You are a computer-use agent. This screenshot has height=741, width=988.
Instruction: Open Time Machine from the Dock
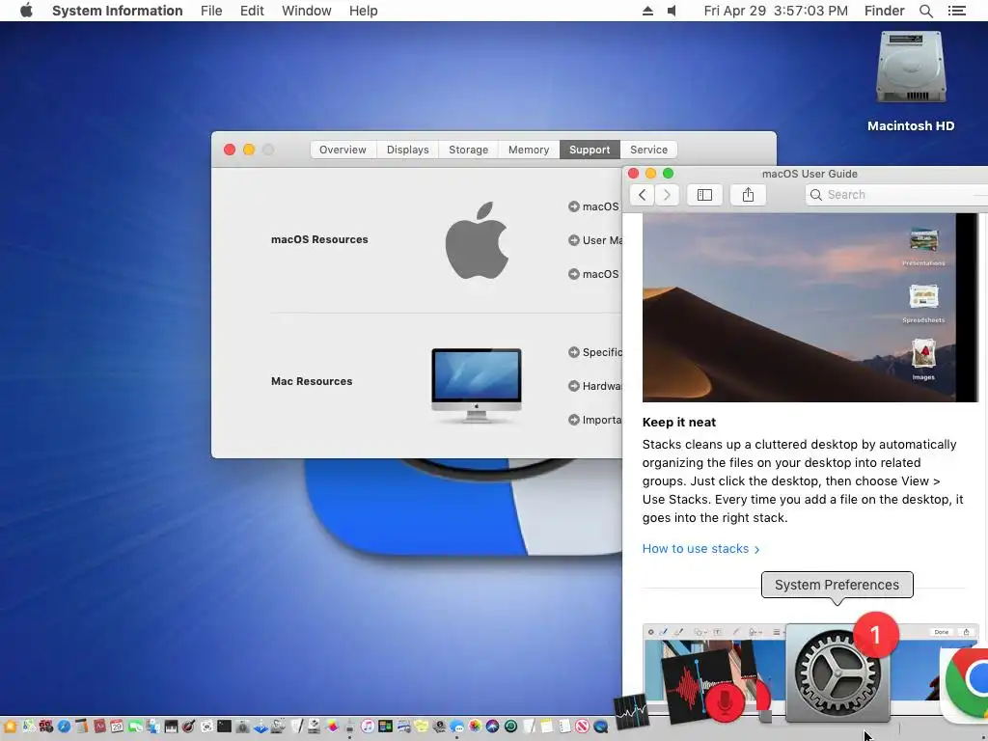(511, 727)
